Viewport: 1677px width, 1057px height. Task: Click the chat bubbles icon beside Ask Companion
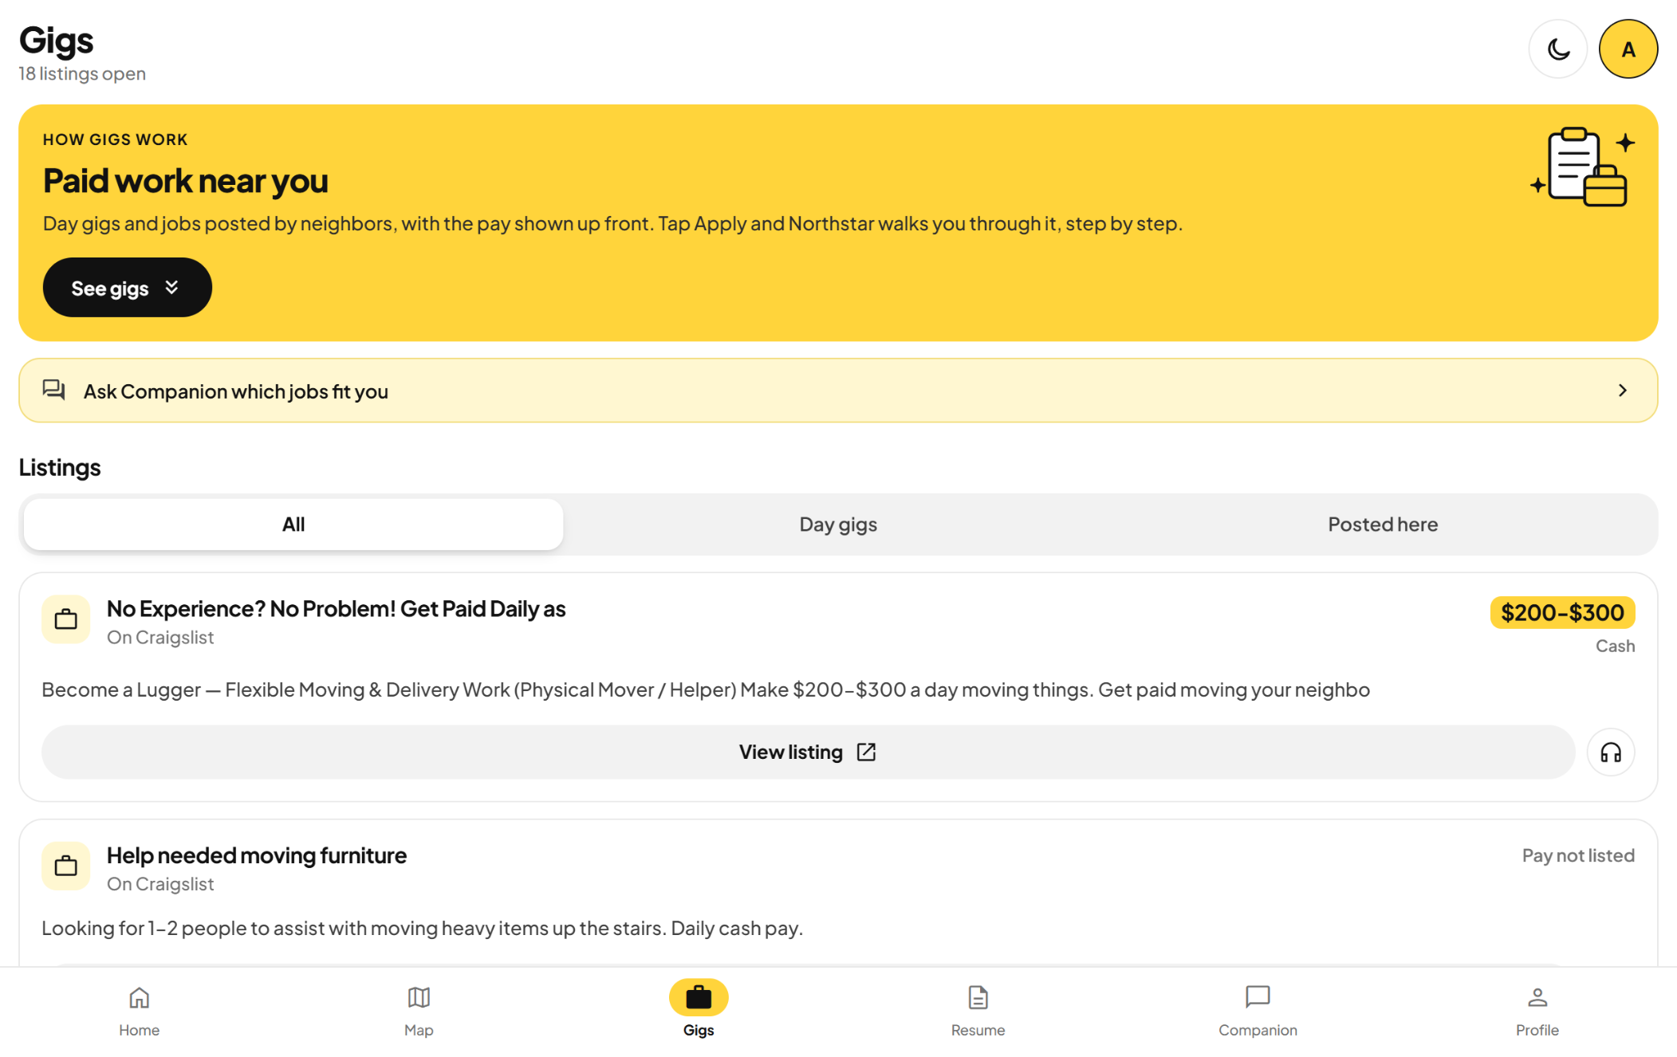tap(54, 390)
